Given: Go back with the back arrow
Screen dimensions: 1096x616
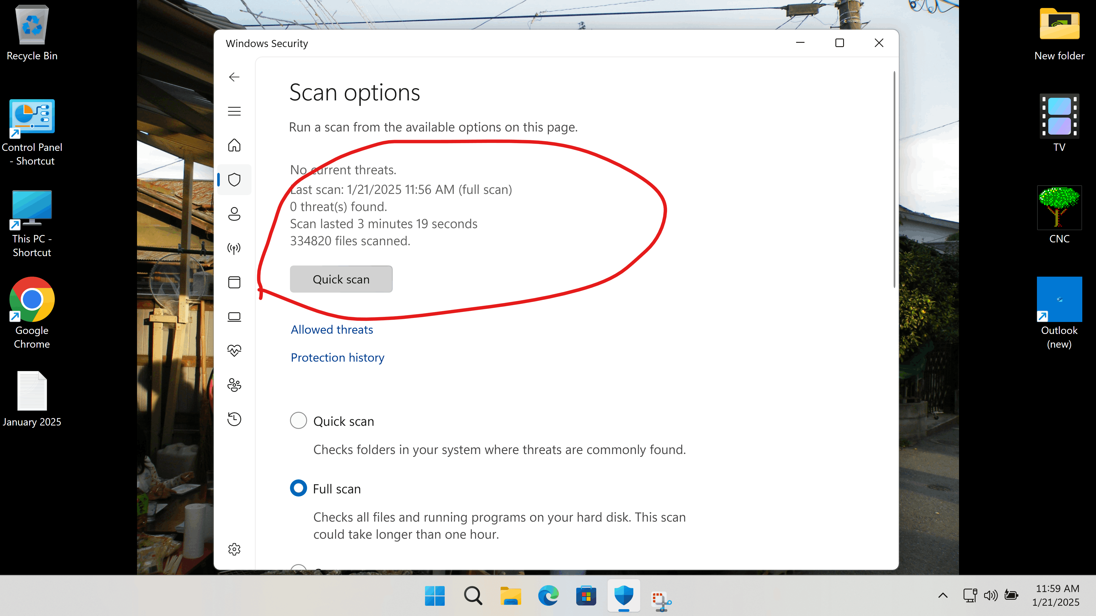Looking at the screenshot, I should 234,77.
